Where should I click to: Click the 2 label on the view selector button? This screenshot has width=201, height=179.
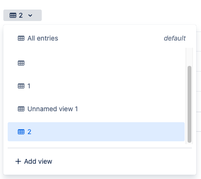point(21,15)
